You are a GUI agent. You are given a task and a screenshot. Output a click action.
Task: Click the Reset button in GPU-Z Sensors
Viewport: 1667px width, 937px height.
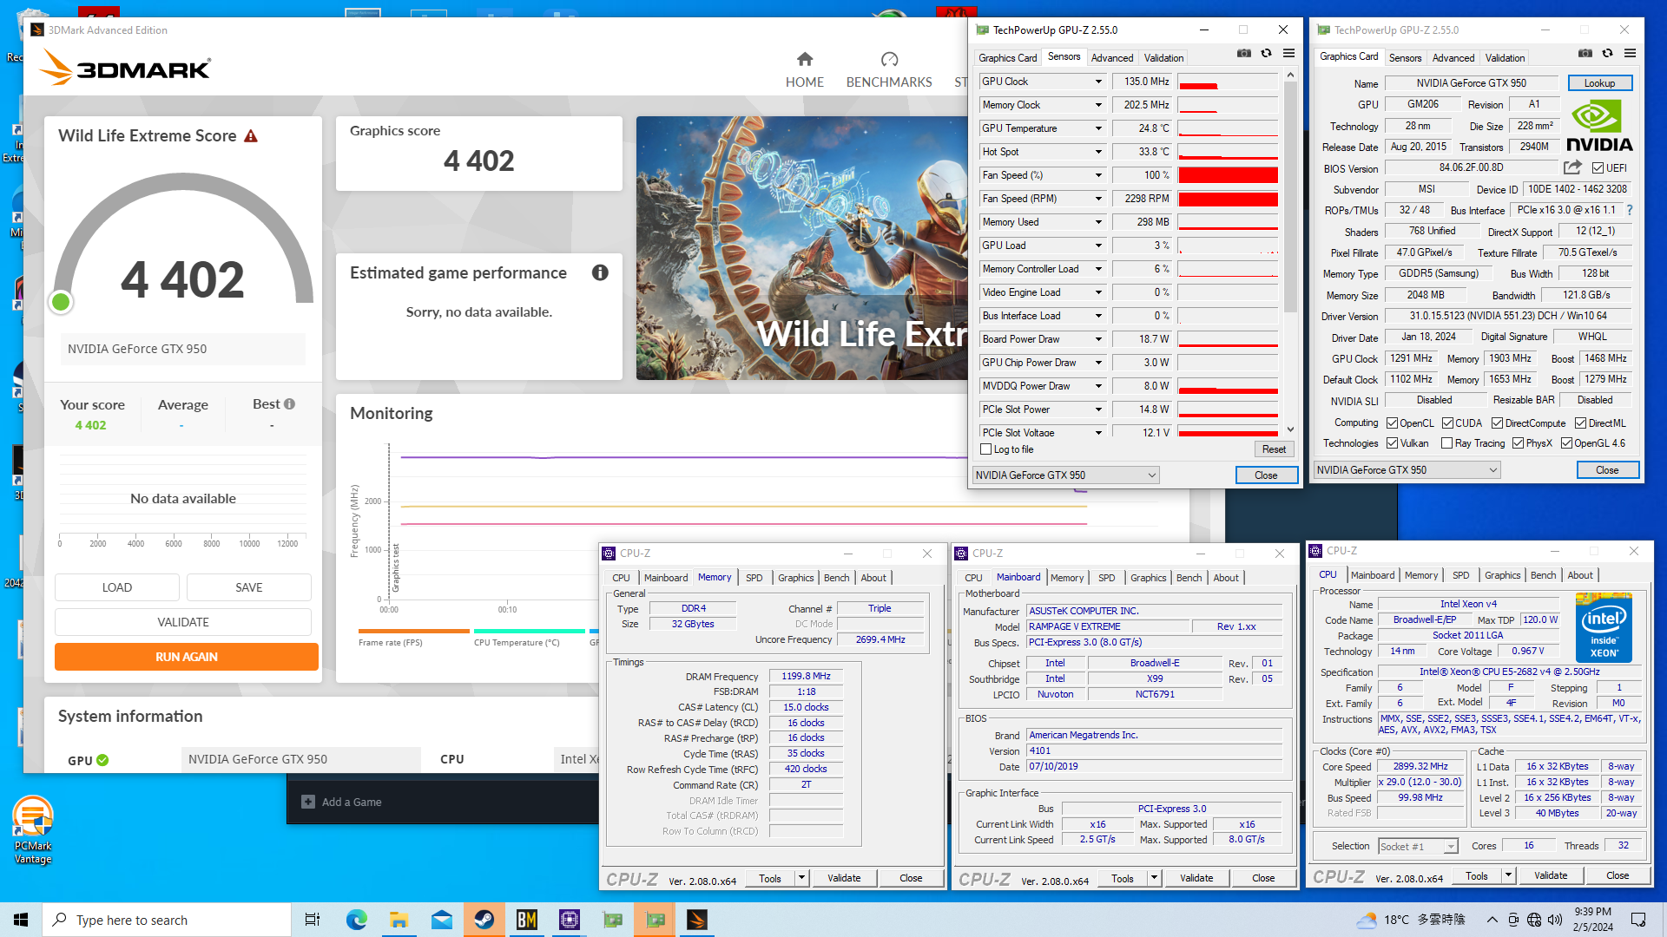pyautogui.click(x=1274, y=449)
